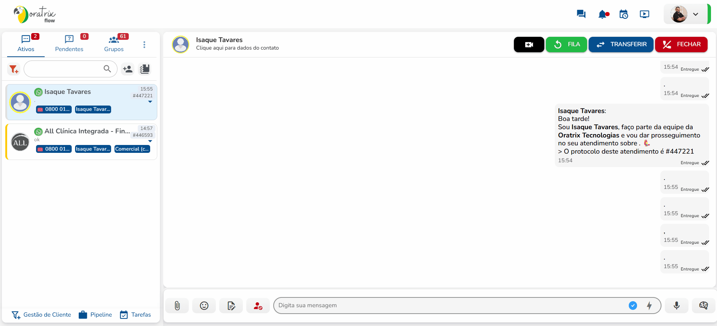The width and height of the screenshot is (717, 326).
Task: Open the three-dot more options menu
Action: [144, 45]
